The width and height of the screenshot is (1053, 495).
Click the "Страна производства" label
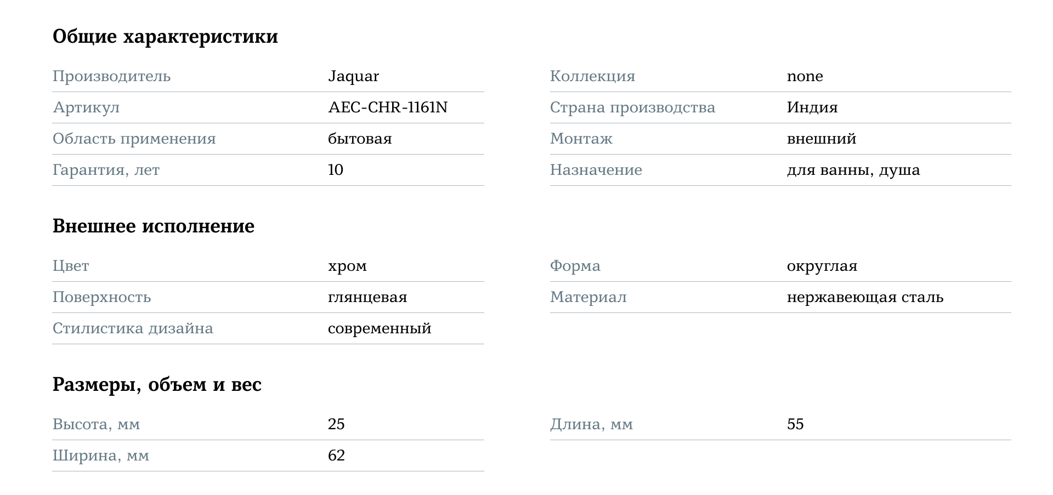click(632, 107)
